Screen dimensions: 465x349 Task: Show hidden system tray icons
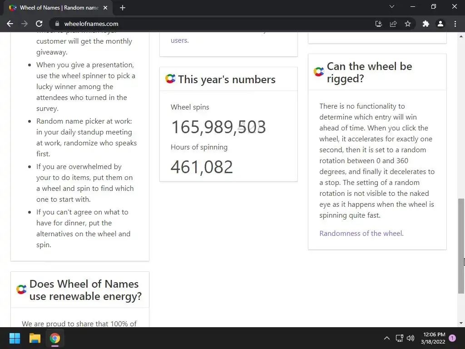point(387,338)
